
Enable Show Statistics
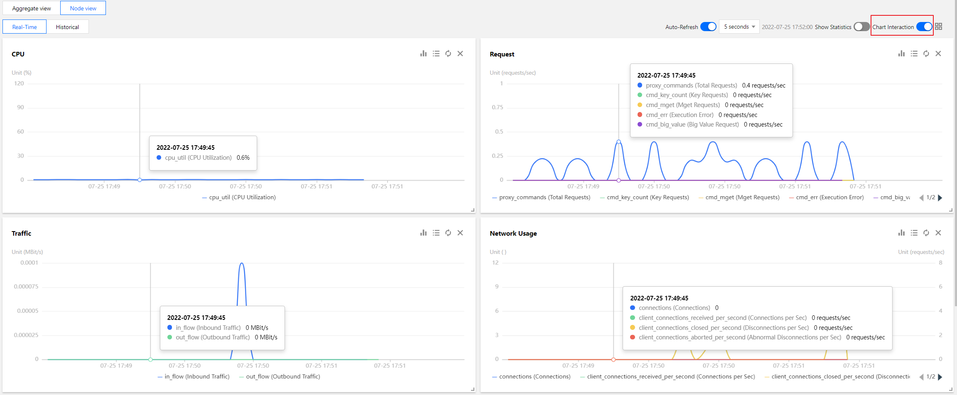click(861, 26)
